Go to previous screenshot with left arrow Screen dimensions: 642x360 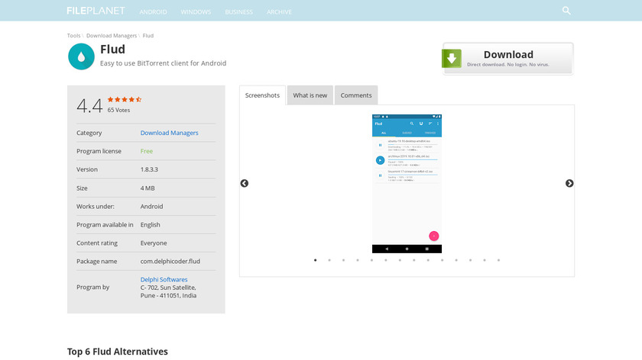pyautogui.click(x=245, y=184)
